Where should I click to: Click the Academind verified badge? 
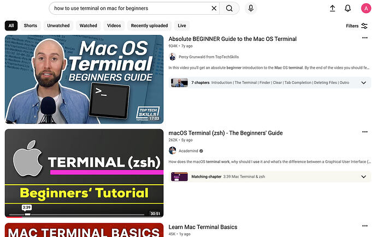(201, 151)
